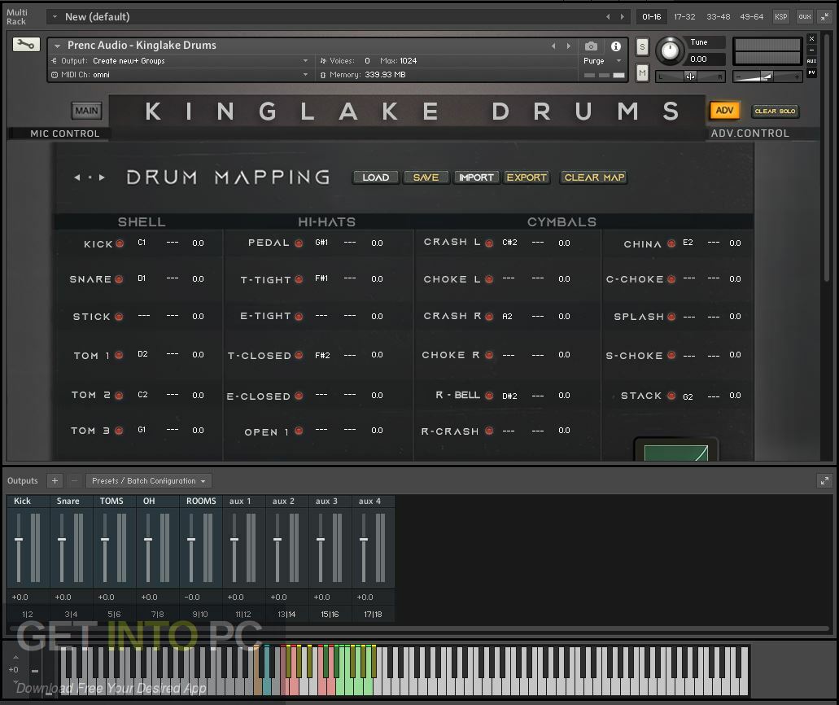Click the T-CLOSED note value F#2
839x705 pixels.
click(322, 355)
